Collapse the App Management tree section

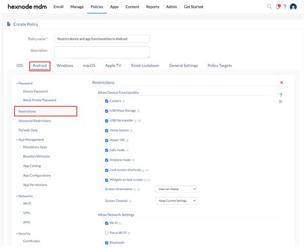(x=17, y=139)
